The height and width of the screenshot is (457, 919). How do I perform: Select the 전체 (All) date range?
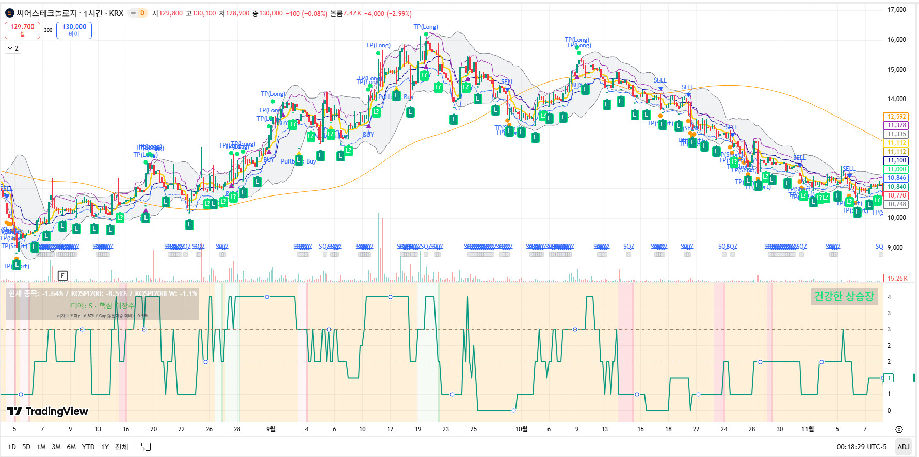[121, 447]
